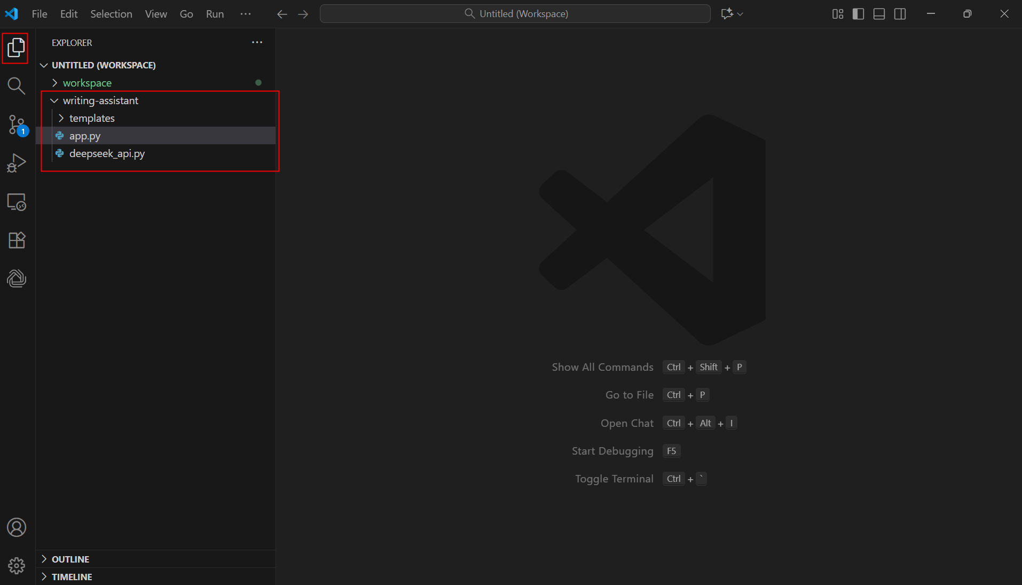Screen dimensions: 1022x585
Task: Toggle the bottom Panel visibility
Action: pos(879,14)
